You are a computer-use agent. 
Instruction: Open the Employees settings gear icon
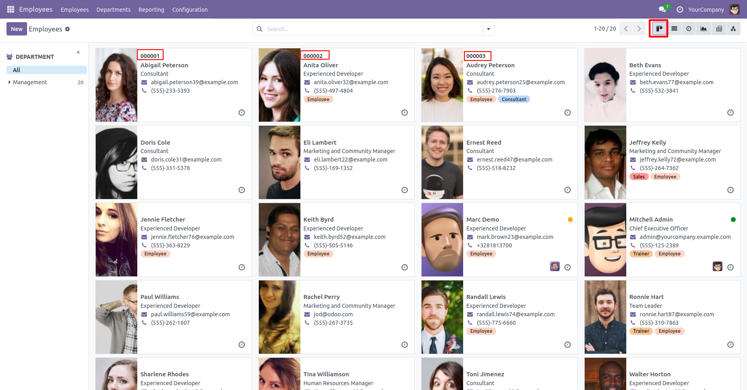pyautogui.click(x=67, y=29)
